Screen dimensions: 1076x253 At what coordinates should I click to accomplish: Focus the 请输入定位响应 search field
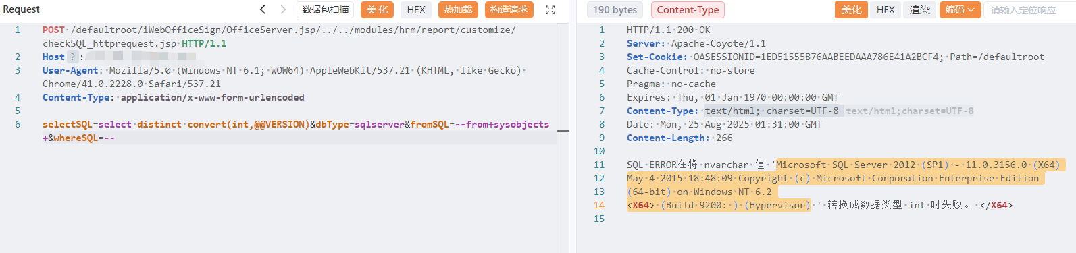coord(1029,10)
